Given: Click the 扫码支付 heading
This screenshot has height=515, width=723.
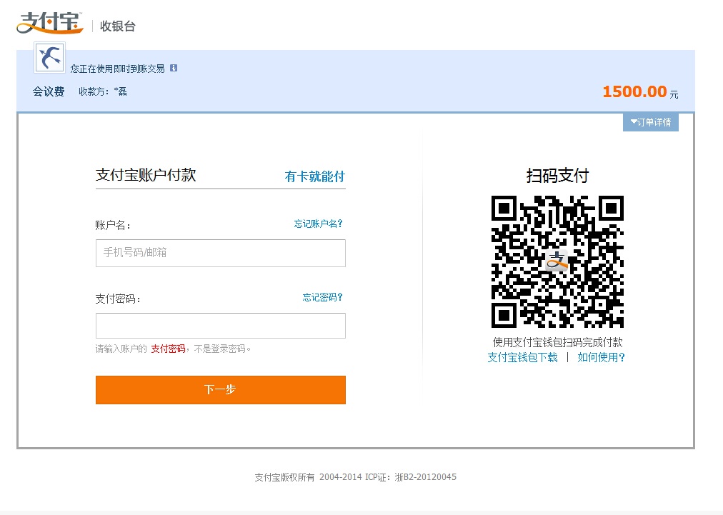Looking at the screenshot, I should pyautogui.click(x=557, y=176).
